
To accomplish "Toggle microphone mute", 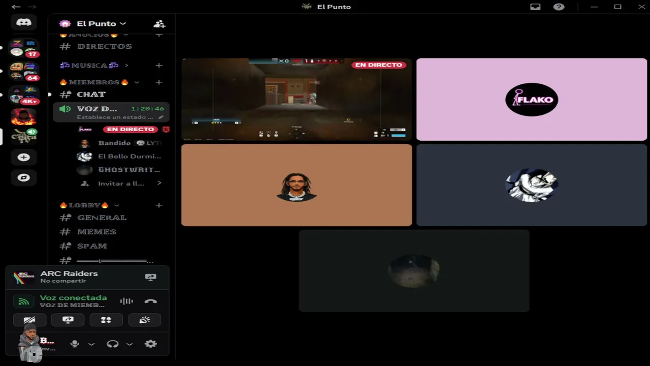I will [75, 344].
